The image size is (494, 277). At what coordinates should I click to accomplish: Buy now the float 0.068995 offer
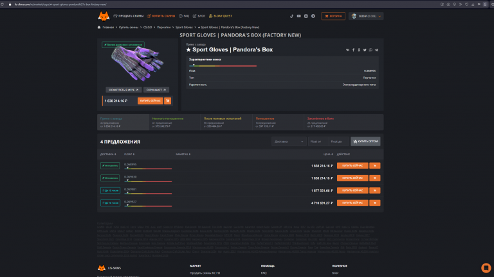[352, 165]
